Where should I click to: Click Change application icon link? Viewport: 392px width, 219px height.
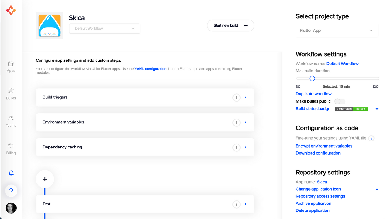pyautogui.click(x=318, y=189)
